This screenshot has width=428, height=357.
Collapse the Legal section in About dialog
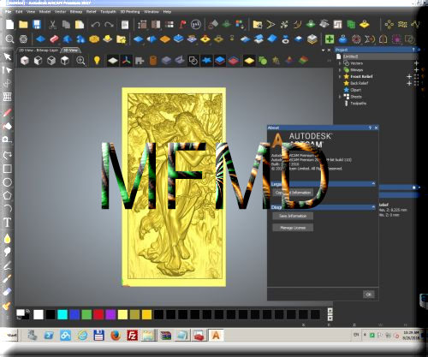(373, 183)
